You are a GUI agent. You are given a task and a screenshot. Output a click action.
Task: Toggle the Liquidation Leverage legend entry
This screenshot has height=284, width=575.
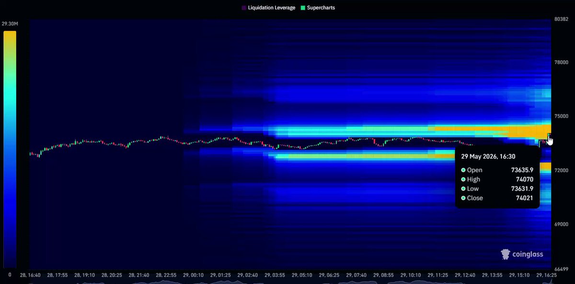tap(268, 8)
